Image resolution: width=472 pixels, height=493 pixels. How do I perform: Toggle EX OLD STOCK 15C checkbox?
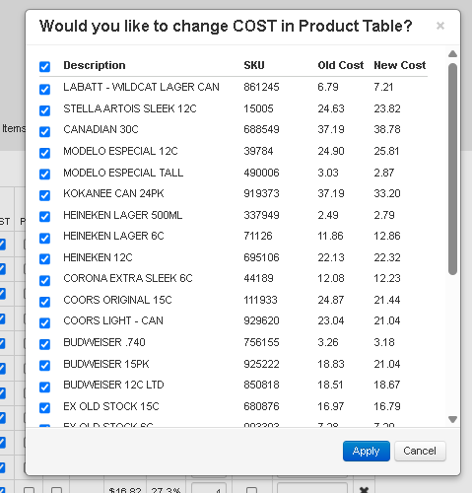pyautogui.click(x=44, y=408)
